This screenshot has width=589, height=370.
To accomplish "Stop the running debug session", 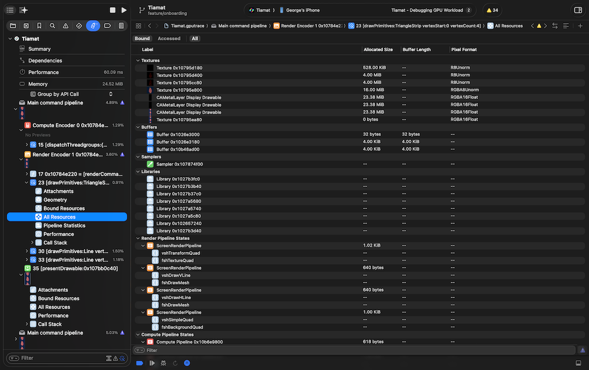I will click(x=113, y=10).
